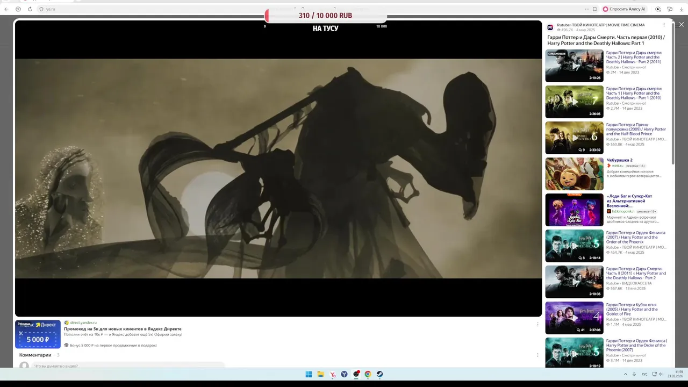This screenshot has width=688, height=387.
Task: Play Принц-полукровка 2:33:32 thumbnail
Action: click(x=574, y=138)
